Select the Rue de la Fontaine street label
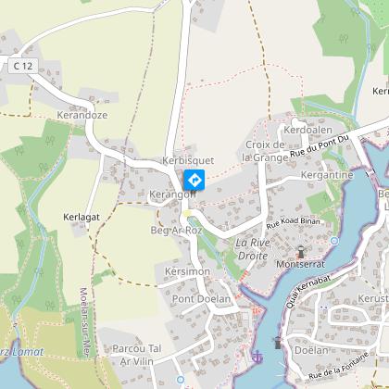 (339, 366)
